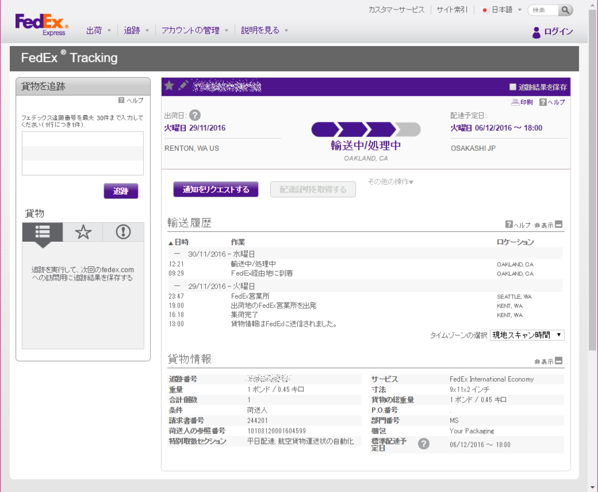Click the OSAKASHI JP destination text
The height and width of the screenshot is (492, 598).
[x=473, y=148]
